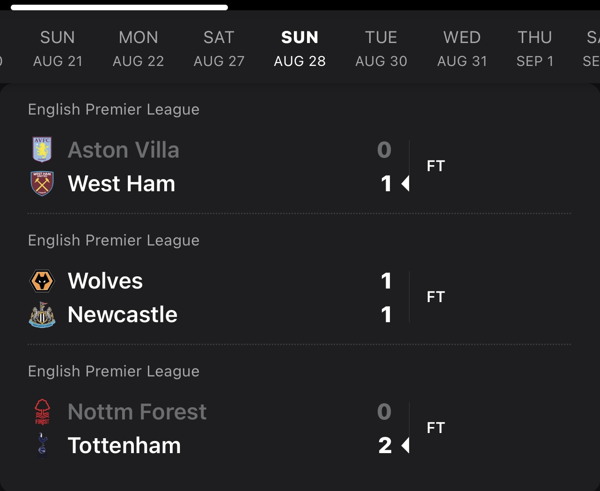Viewport: 600px width, 491px height.
Task: Click FT status of Wolves vs Newcastle
Action: [x=436, y=297]
